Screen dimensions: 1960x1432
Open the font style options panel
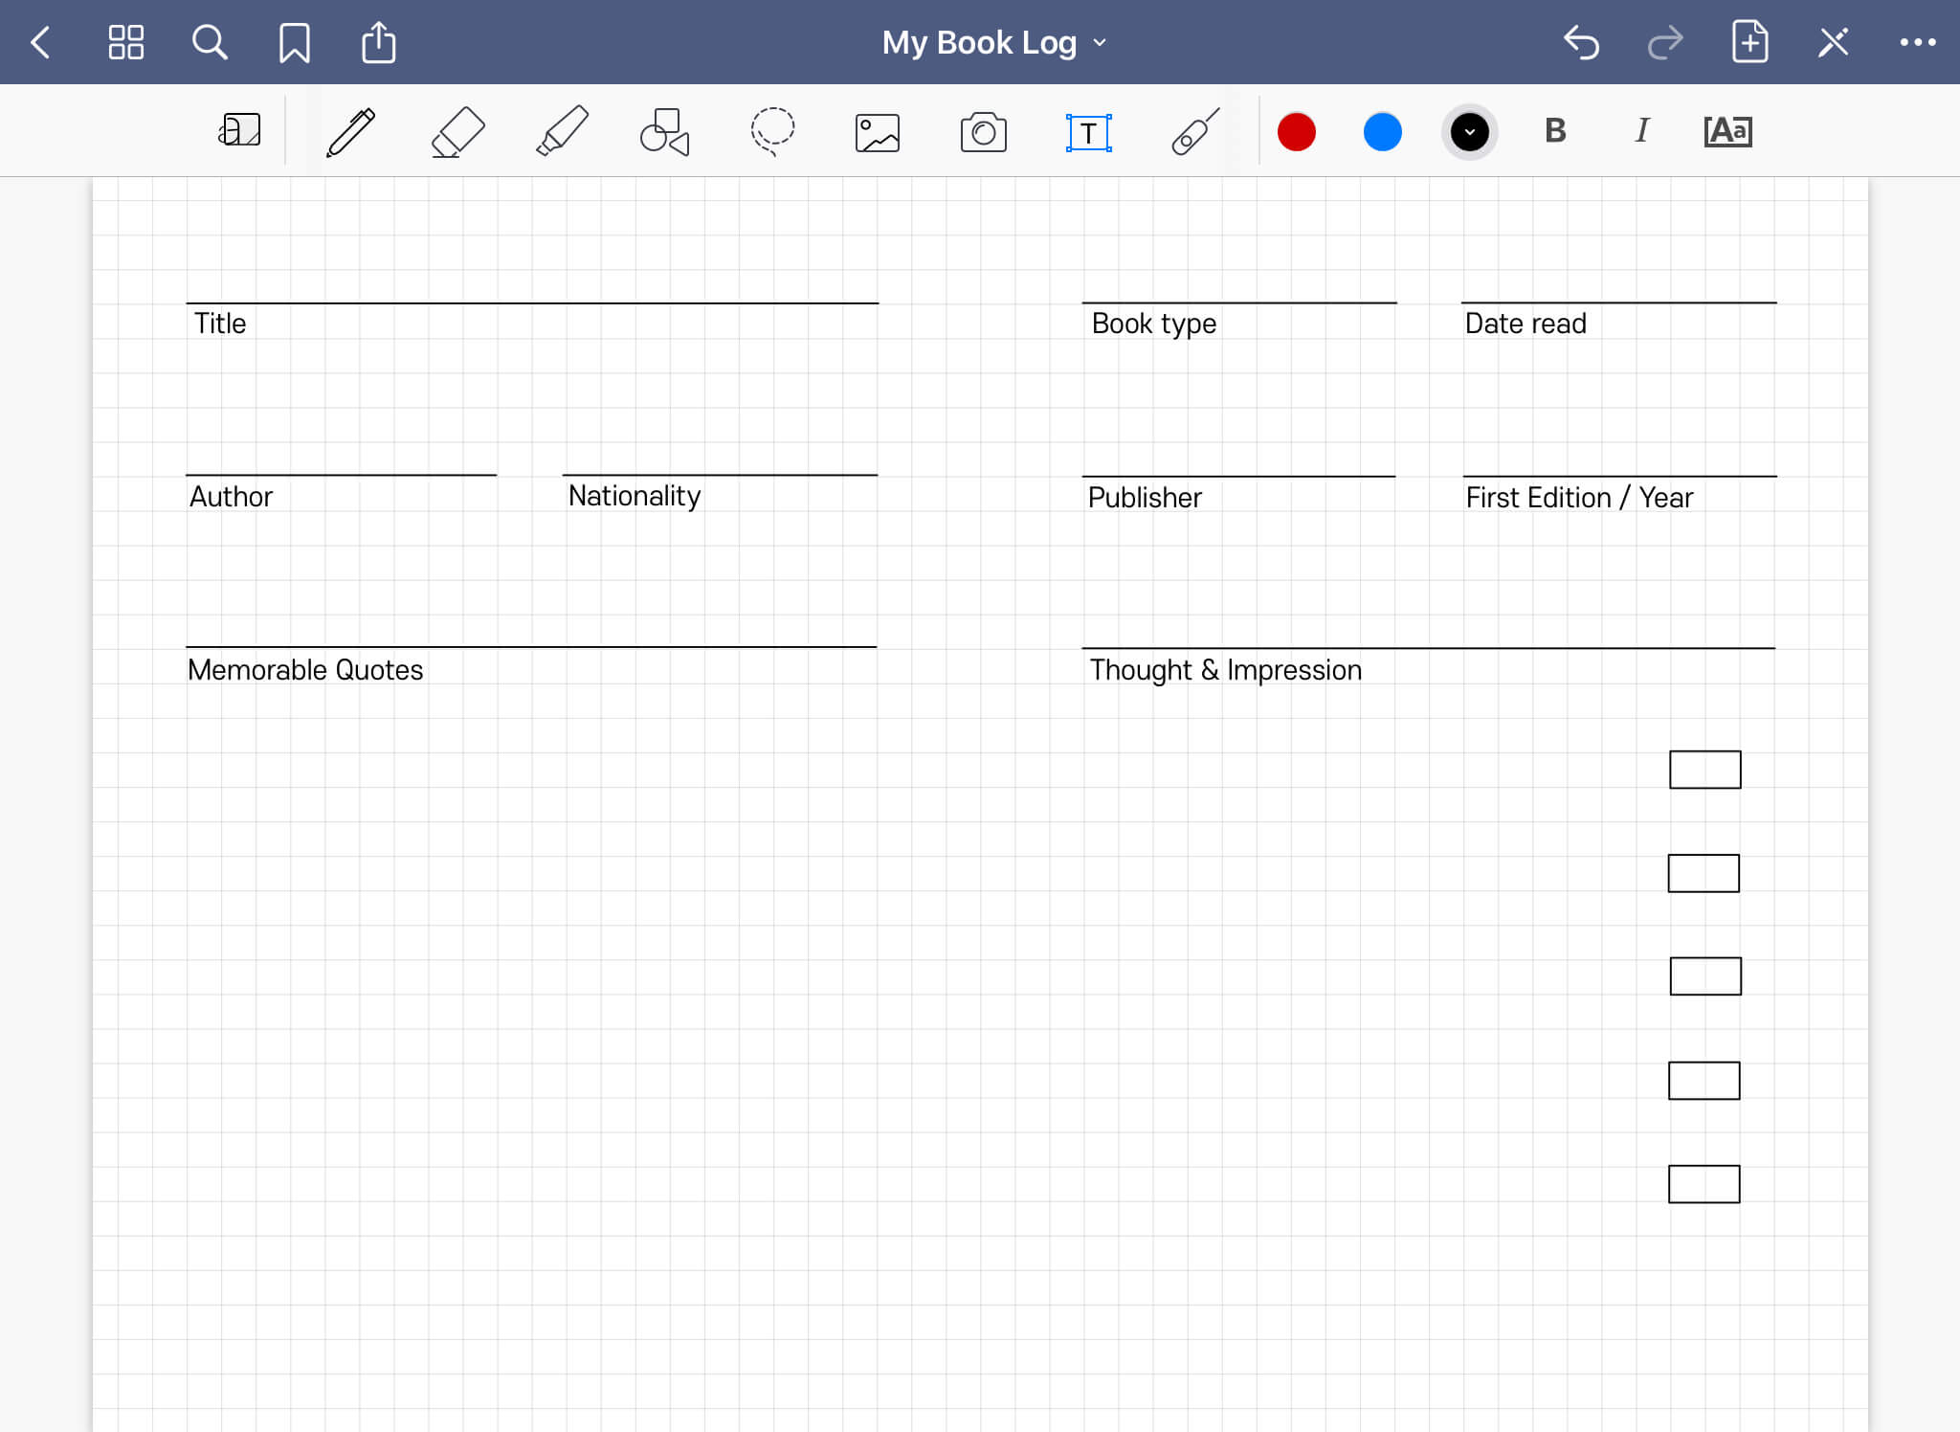coord(1727,131)
